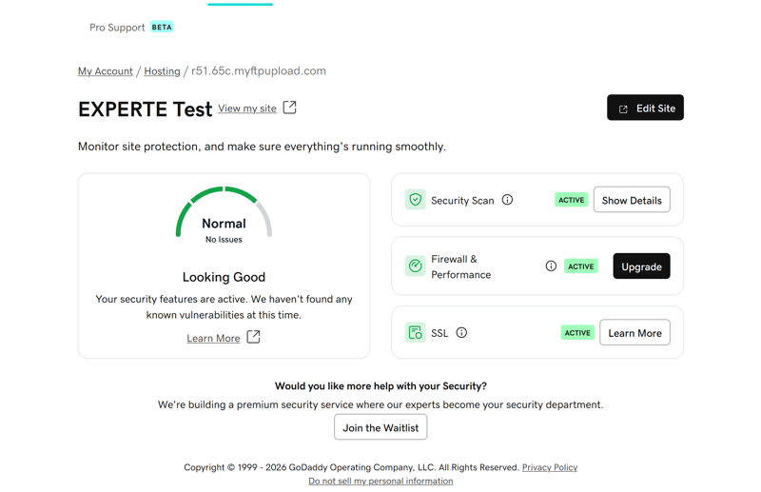Open the SSL info icon

coord(461,333)
